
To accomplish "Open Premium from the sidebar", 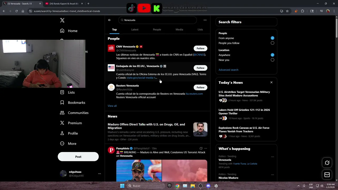I will coord(71,123).
